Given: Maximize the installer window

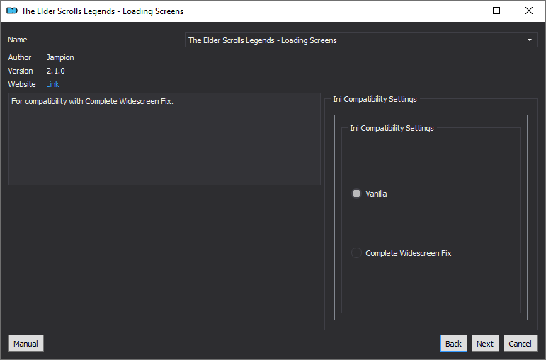Looking at the screenshot, I should [x=496, y=11].
